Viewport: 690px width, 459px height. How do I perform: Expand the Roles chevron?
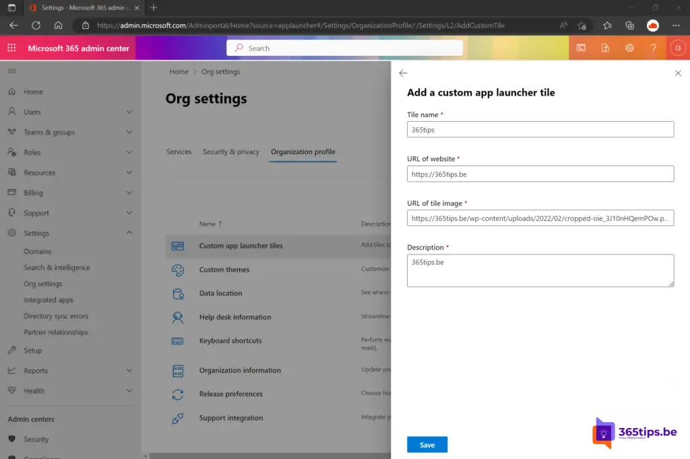click(x=129, y=152)
